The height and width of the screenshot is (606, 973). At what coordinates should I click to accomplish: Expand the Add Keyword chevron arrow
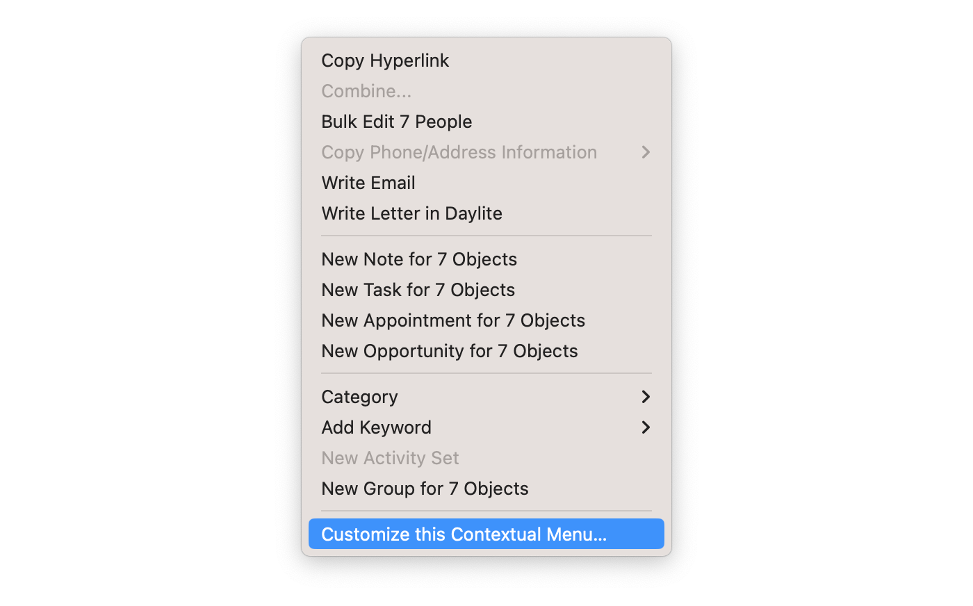[646, 427]
